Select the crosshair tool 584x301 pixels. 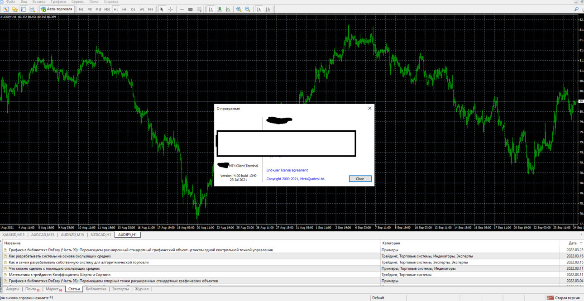click(171, 9)
